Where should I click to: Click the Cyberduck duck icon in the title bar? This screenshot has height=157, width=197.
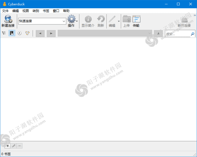pos(5,4)
